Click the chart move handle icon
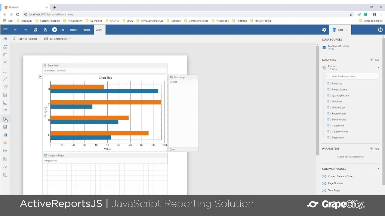Viewport: 385px width, 216px height. point(40,77)
